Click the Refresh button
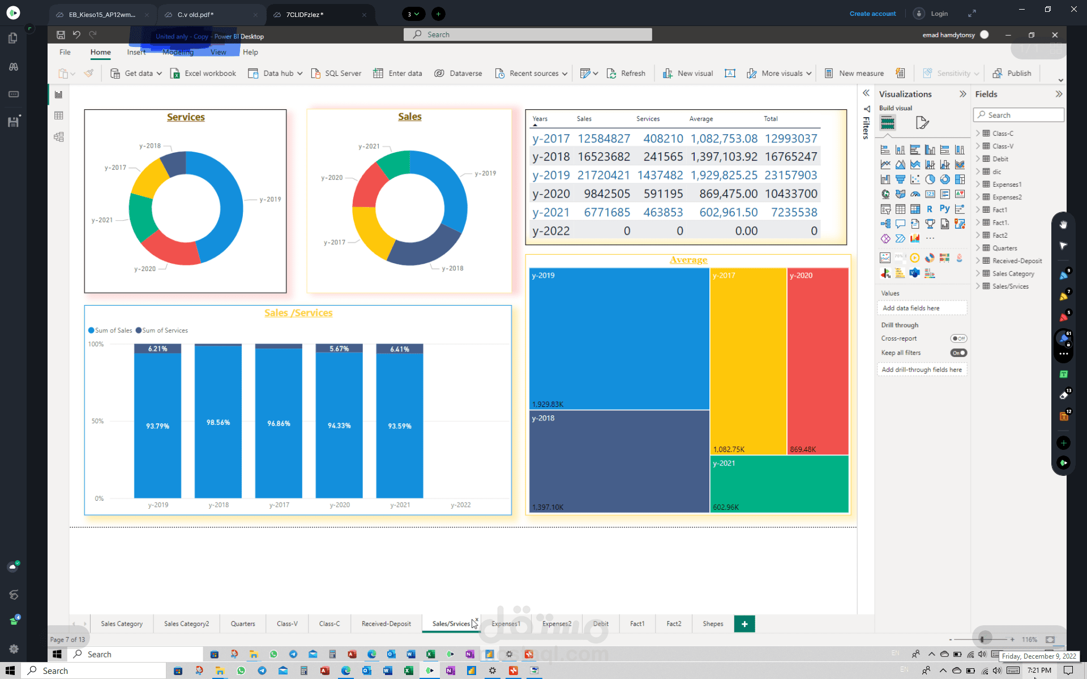 [x=626, y=74]
